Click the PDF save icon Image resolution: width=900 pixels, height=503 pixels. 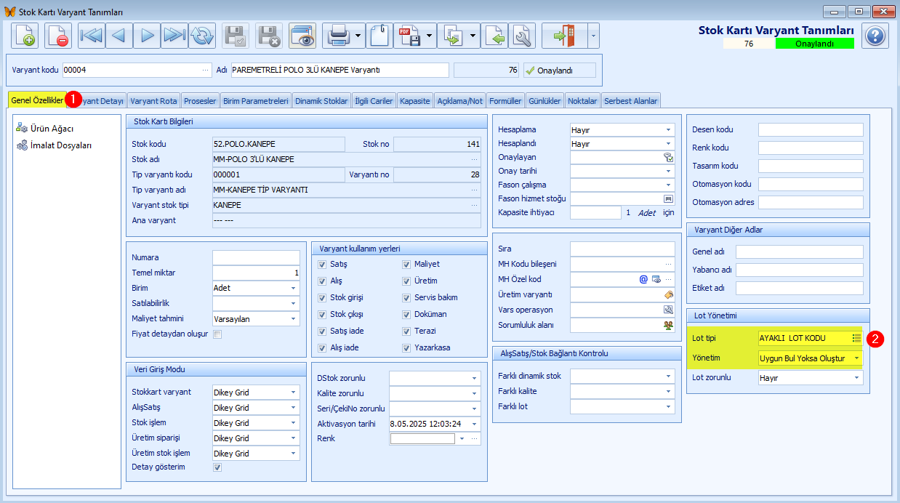[x=409, y=35]
